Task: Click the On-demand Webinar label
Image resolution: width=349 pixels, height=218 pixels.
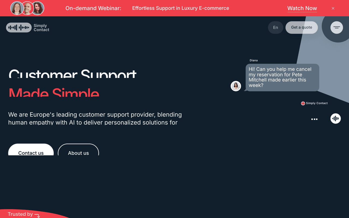Action: 93,8
